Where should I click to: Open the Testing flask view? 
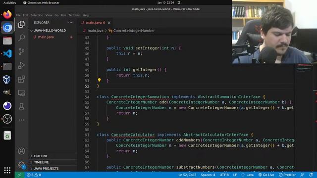tap(21, 106)
